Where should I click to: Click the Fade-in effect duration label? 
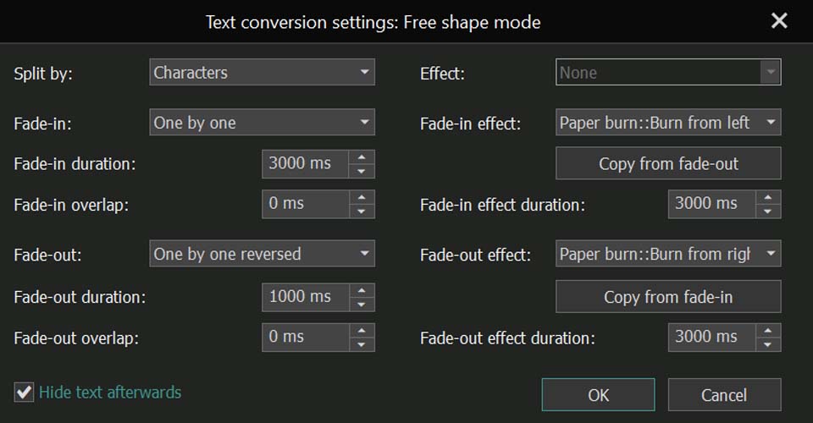502,205
